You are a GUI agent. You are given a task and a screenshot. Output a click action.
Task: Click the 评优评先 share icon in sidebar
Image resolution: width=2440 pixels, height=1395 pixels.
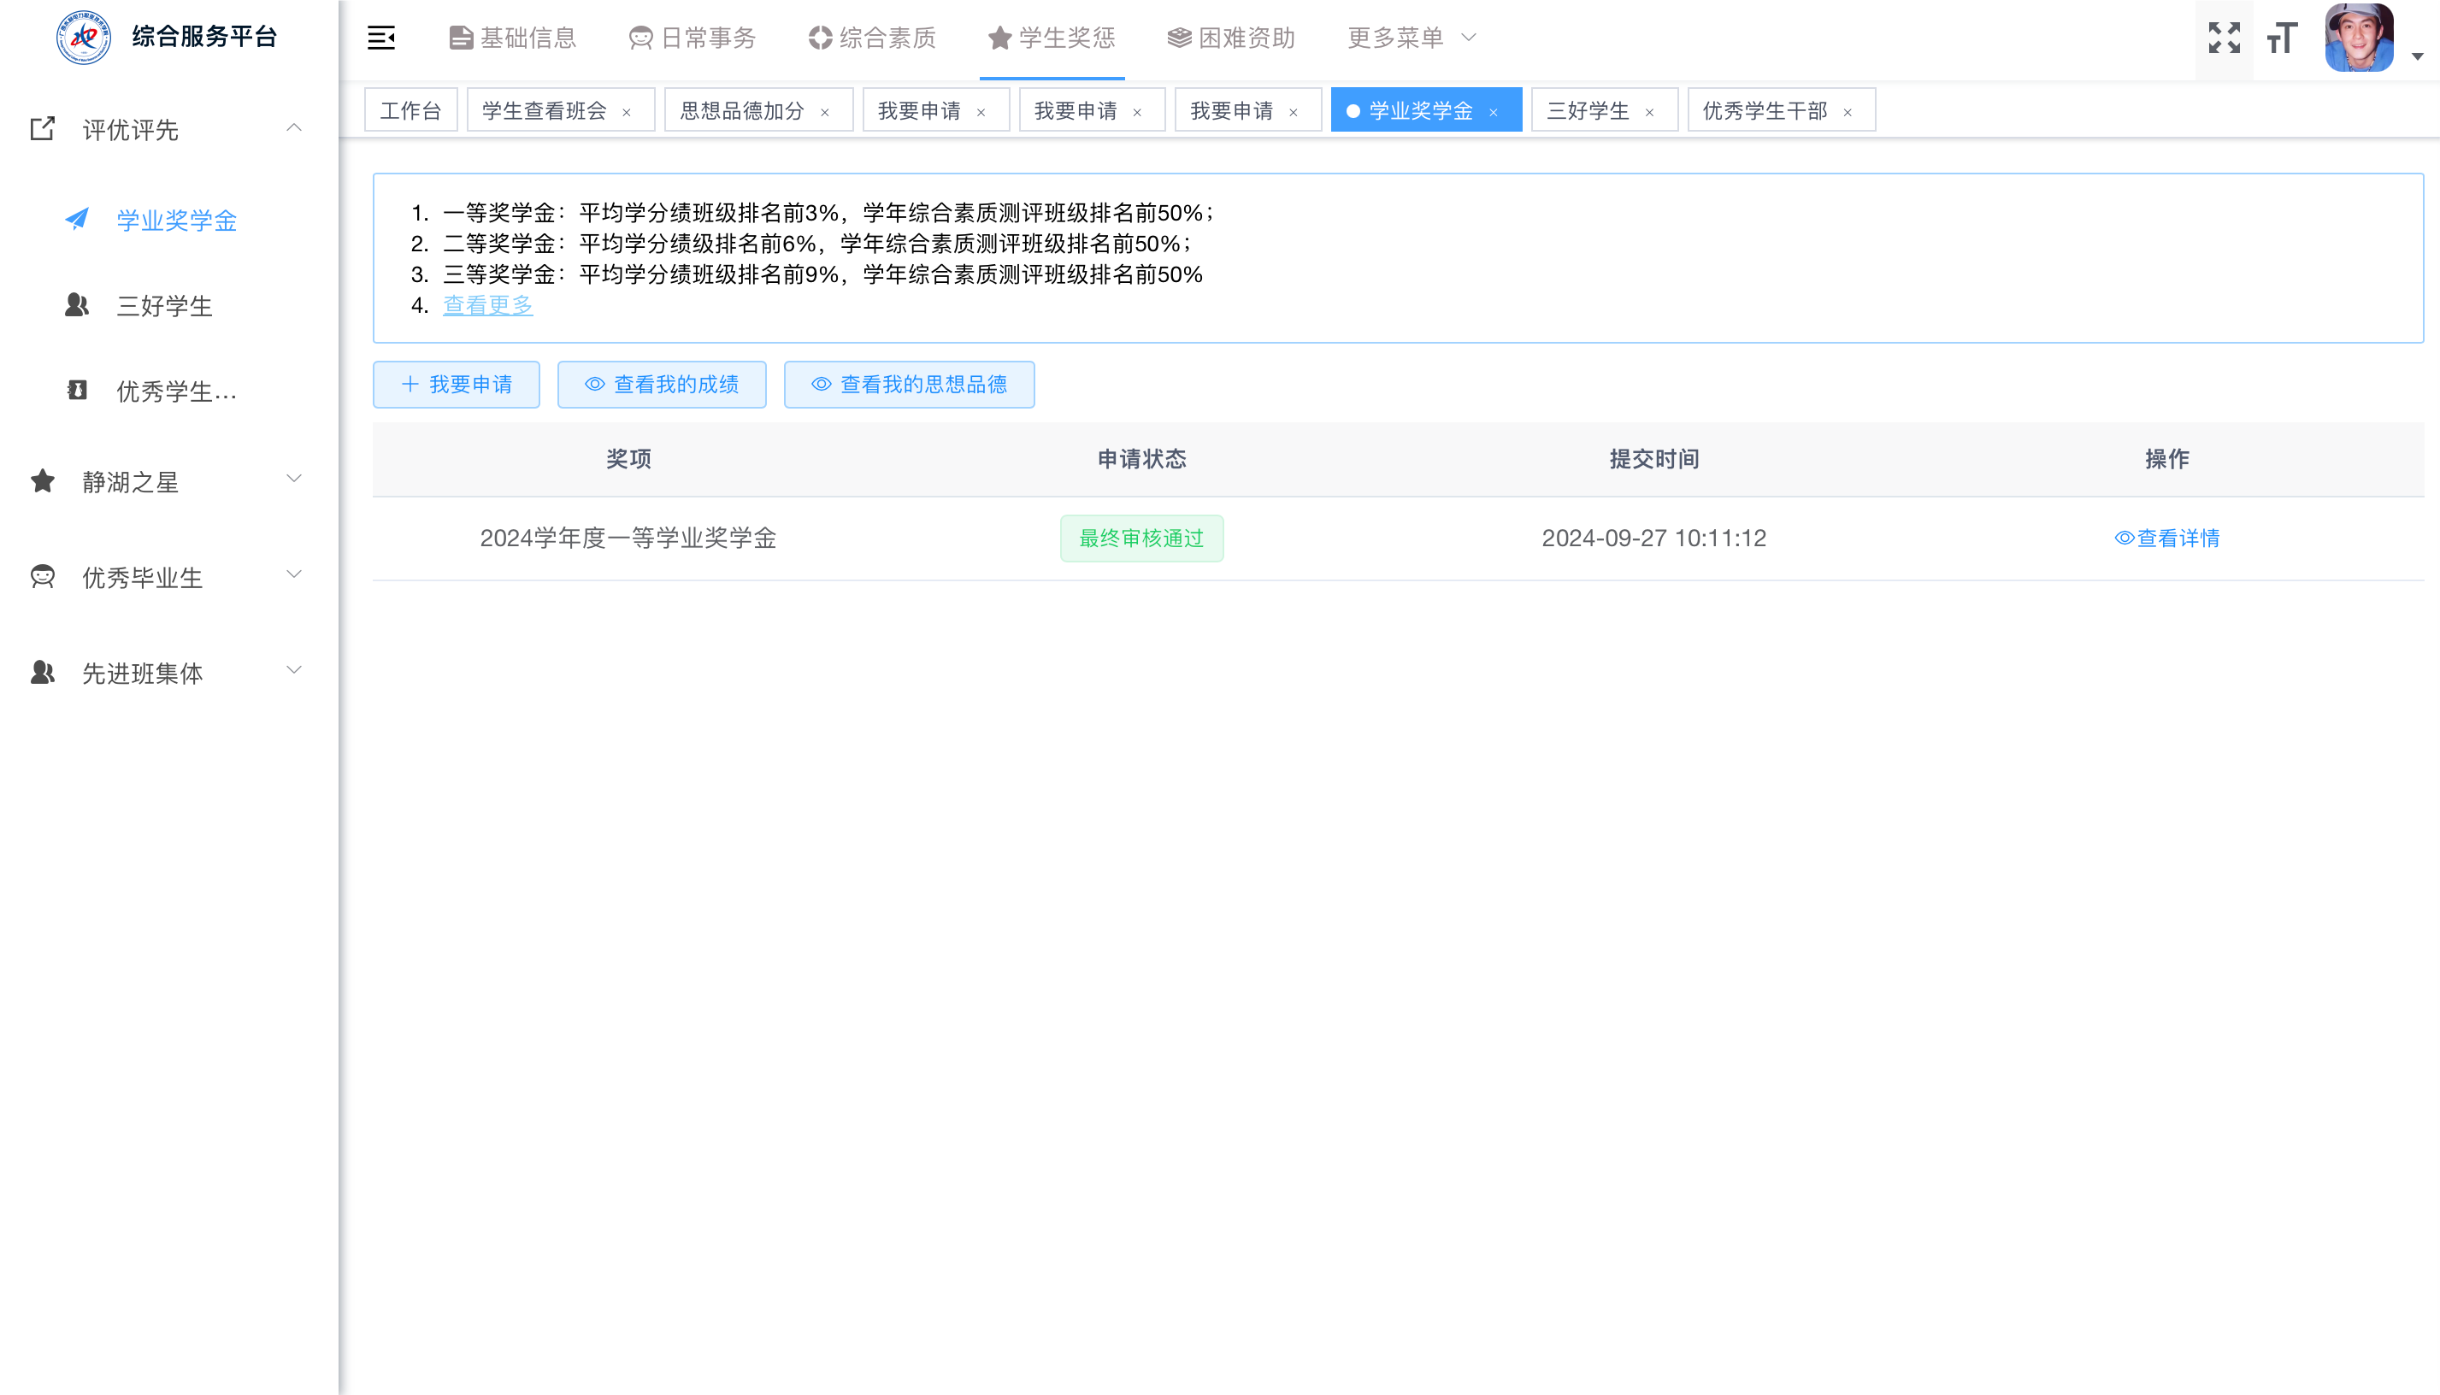click(x=42, y=128)
